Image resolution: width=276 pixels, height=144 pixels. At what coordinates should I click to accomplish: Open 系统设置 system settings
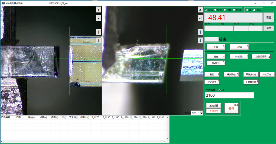[x=214, y=106]
